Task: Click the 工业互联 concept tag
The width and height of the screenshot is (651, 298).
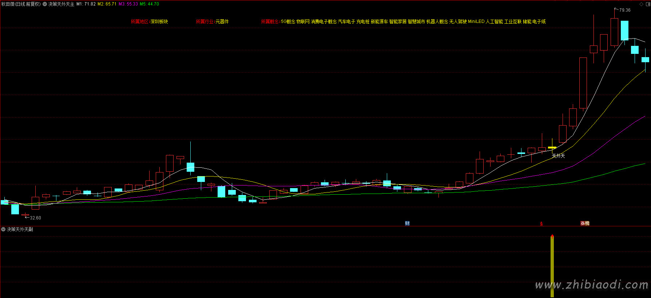Action: tap(513, 22)
